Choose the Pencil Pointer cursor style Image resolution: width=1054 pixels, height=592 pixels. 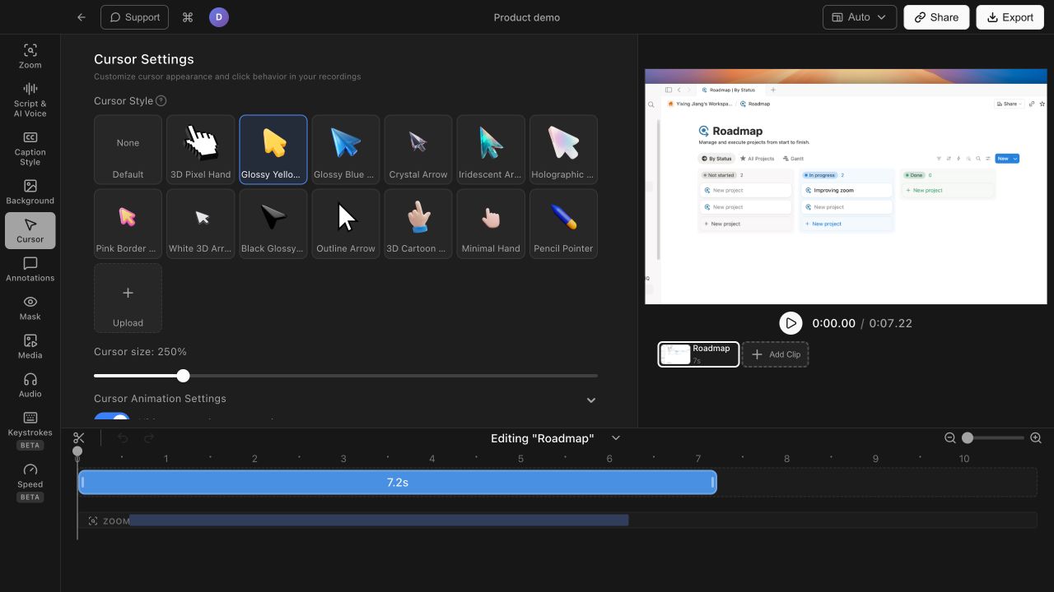pyautogui.click(x=563, y=224)
